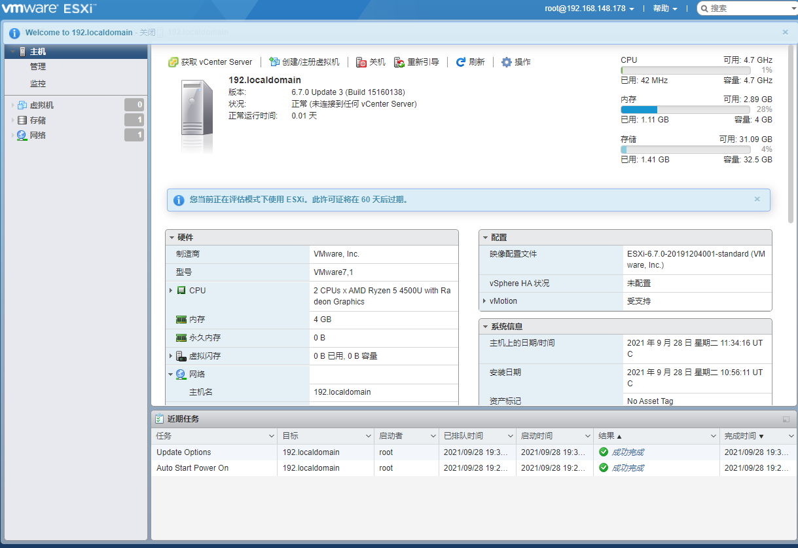Click the recent tasks (近期任务) checklist icon

click(159, 419)
